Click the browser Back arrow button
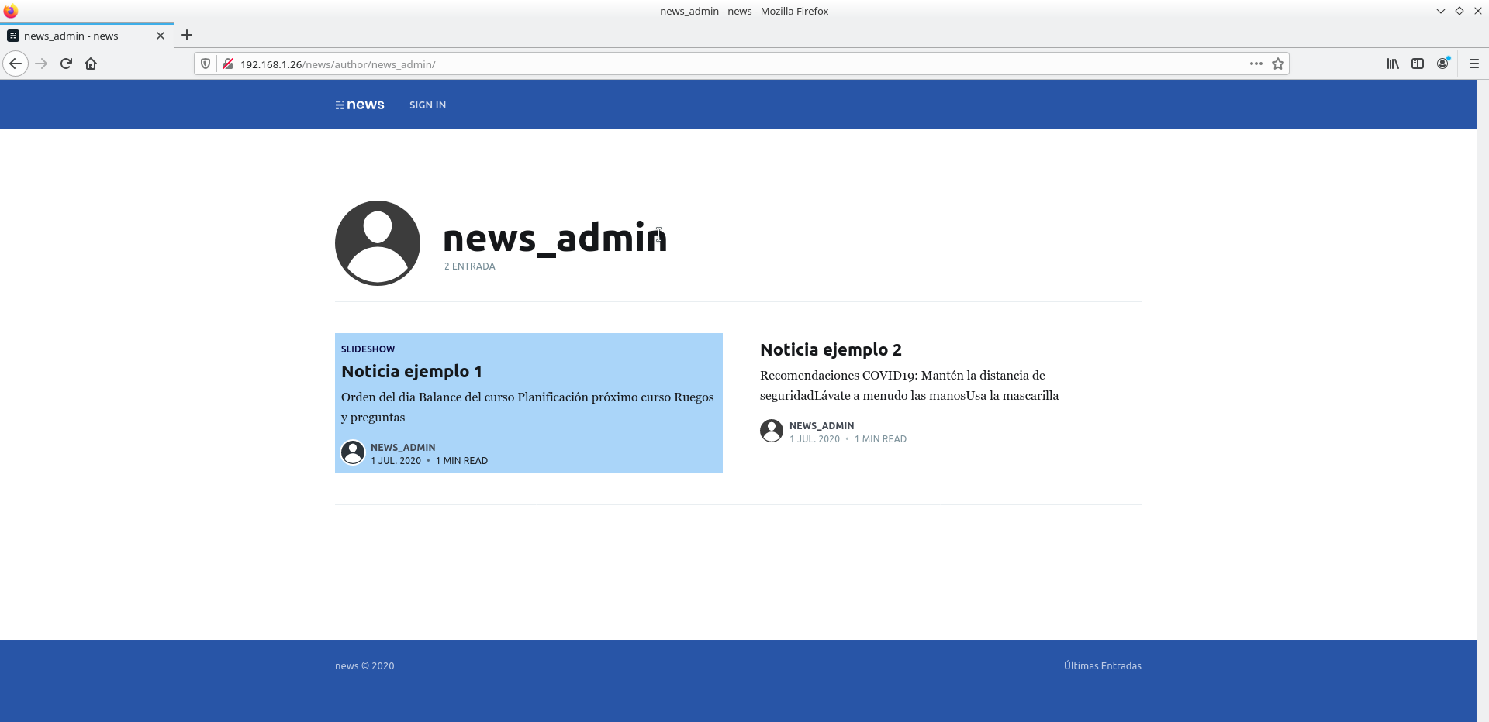 tap(16, 64)
